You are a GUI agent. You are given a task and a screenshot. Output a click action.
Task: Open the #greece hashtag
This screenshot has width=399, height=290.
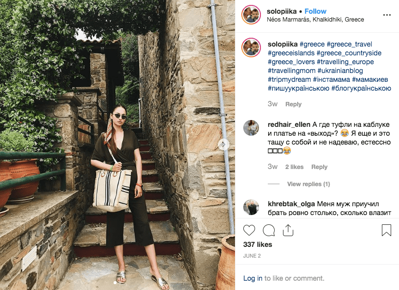(312, 44)
